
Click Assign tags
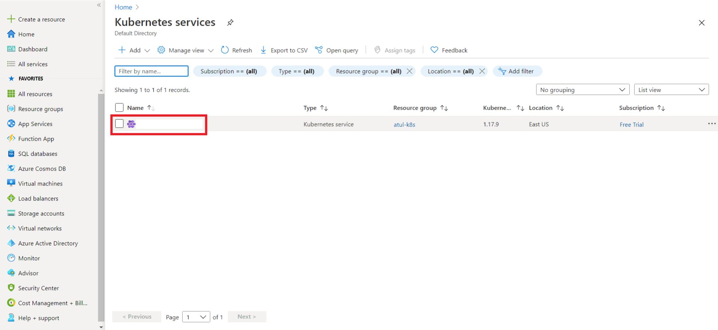395,50
